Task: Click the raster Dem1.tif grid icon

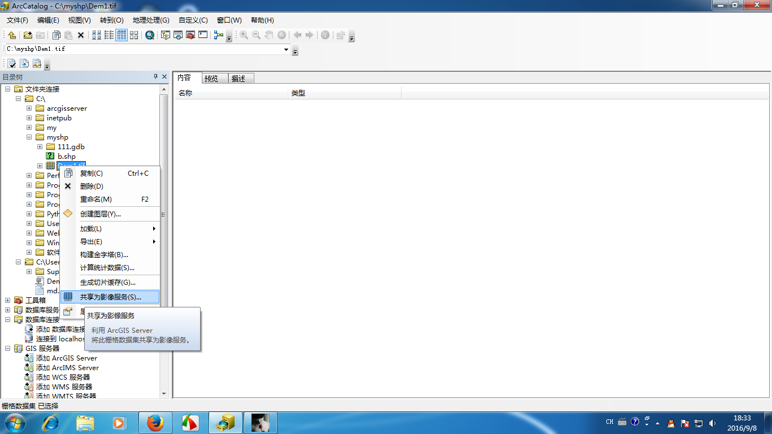Action: point(50,166)
